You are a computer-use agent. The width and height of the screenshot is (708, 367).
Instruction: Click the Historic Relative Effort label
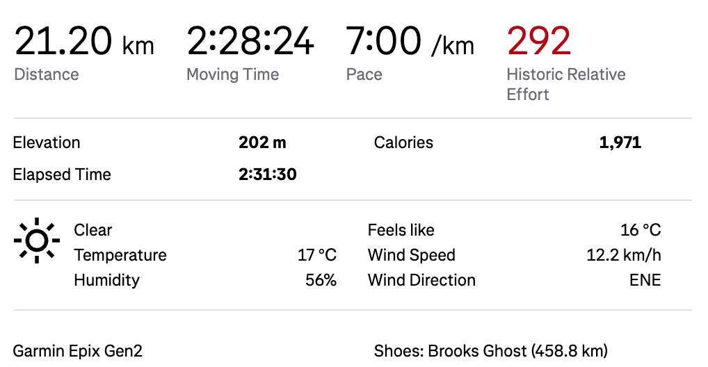coord(565,84)
